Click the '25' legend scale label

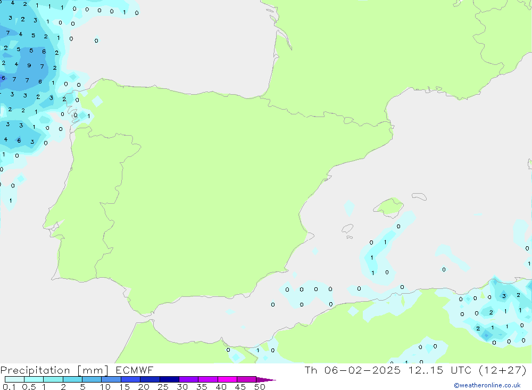pos(163,387)
